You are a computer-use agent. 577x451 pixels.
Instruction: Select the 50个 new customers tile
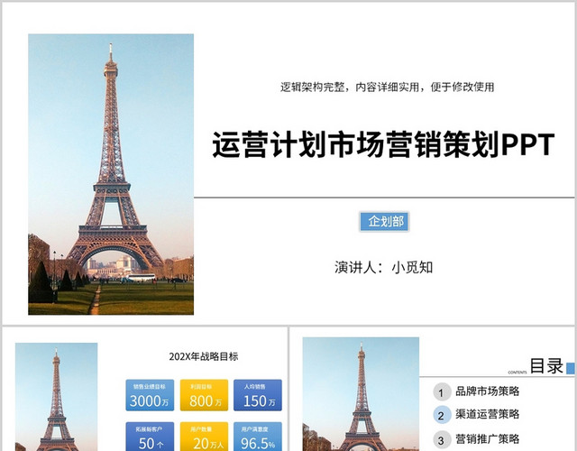[150, 437]
